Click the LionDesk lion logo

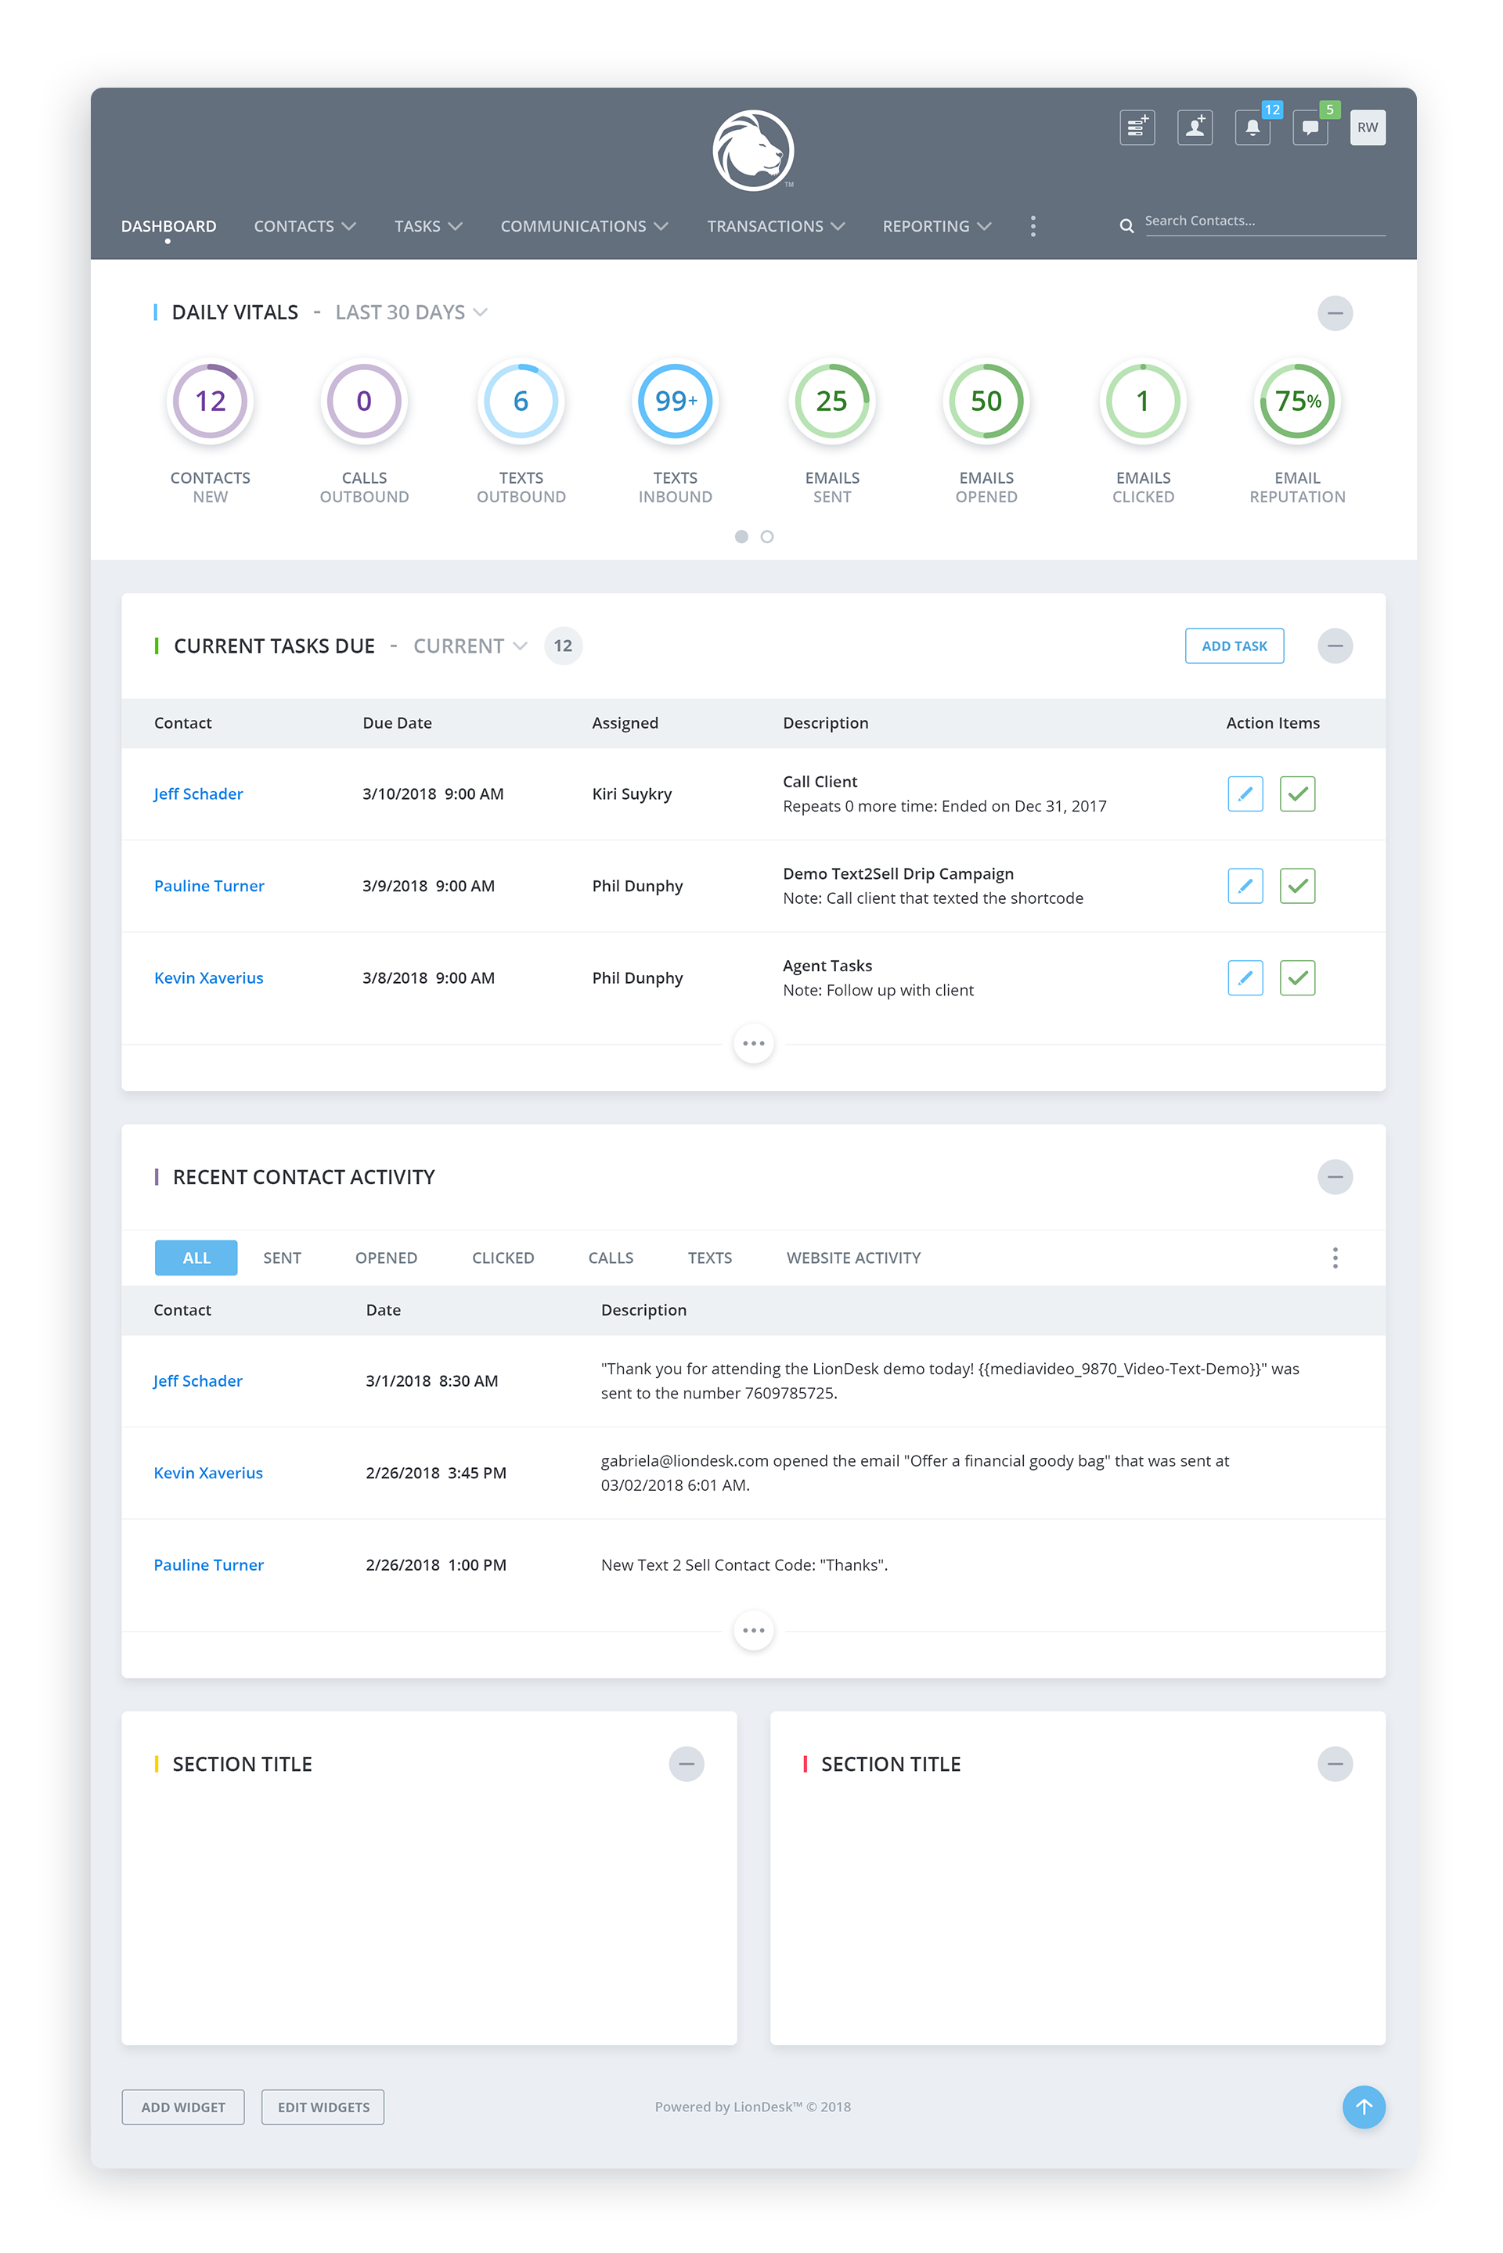tap(753, 150)
